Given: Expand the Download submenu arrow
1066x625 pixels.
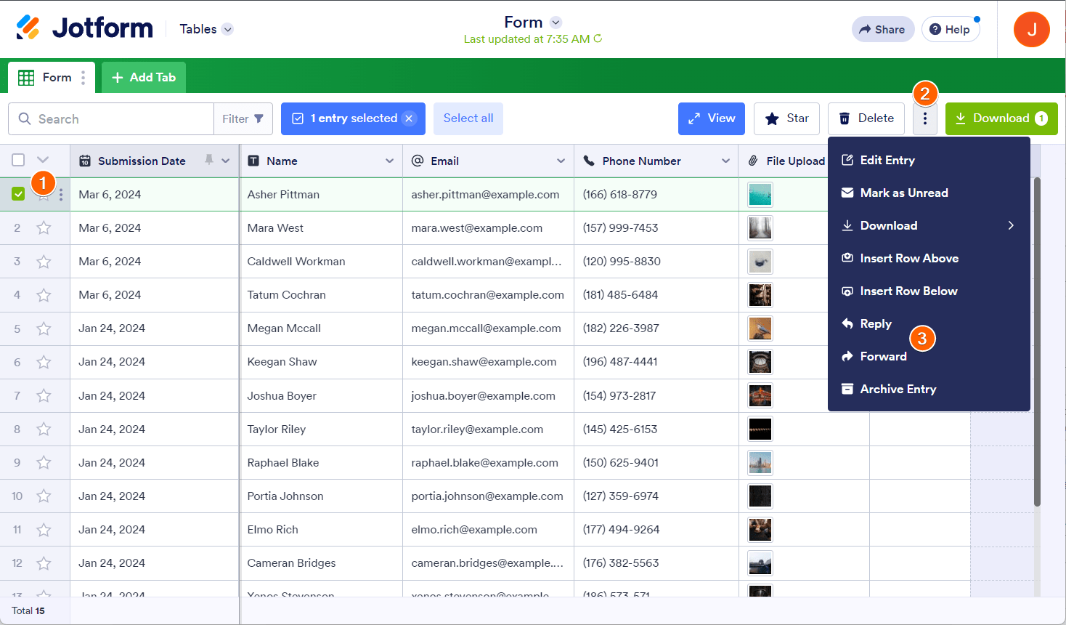Looking at the screenshot, I should pyautogui.click(x=1010, y=225).
